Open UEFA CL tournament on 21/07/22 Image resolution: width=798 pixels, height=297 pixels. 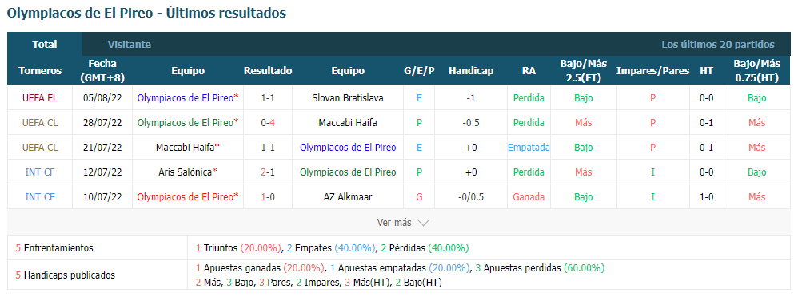(40, 148)
